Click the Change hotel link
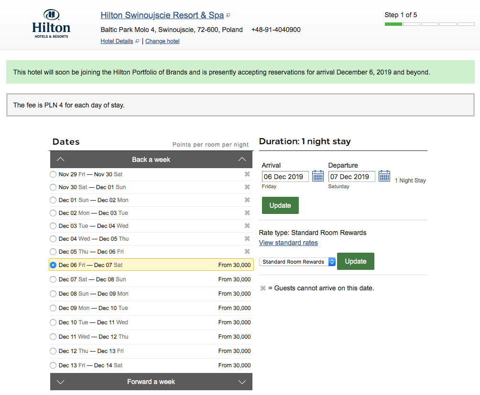Image resolution: width=480 pixels, height=395 pixels. pos(162,41)
